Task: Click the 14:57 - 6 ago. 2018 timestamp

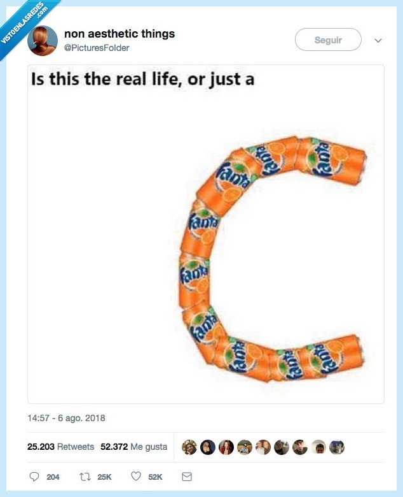Action: (x=66, y=419)
